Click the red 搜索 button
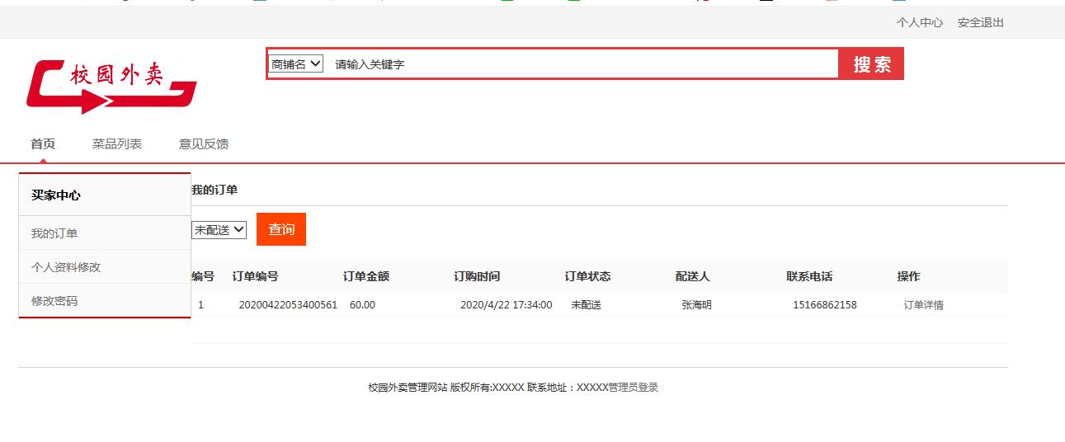1065x442 pixels. (x=871, y=63)
